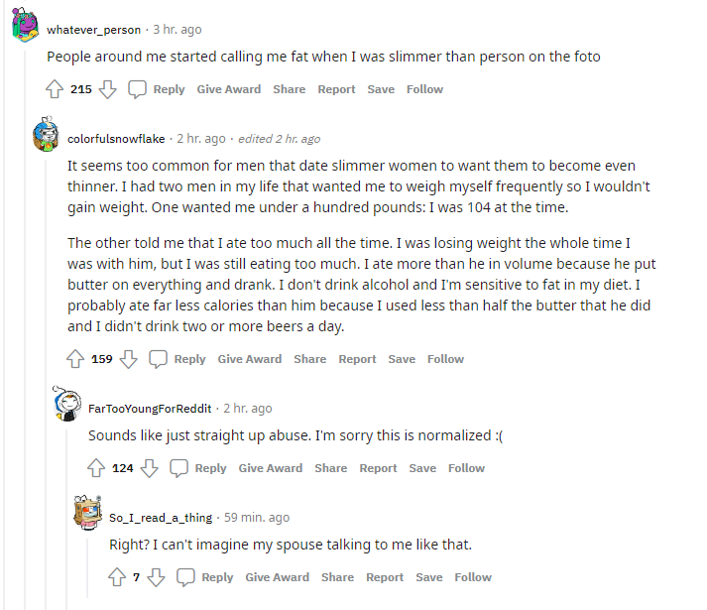
Task: Save So_I_read_a_thing's comment
Action: [428, 577]
